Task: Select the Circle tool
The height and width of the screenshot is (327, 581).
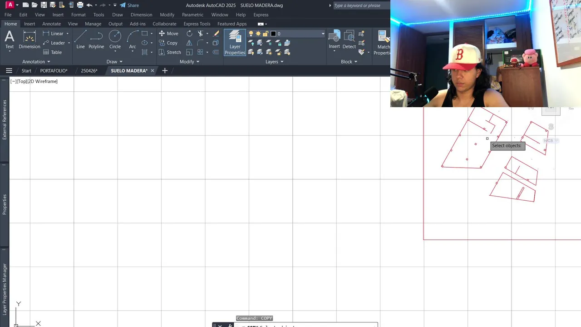Action: click(x=115, y=40)
